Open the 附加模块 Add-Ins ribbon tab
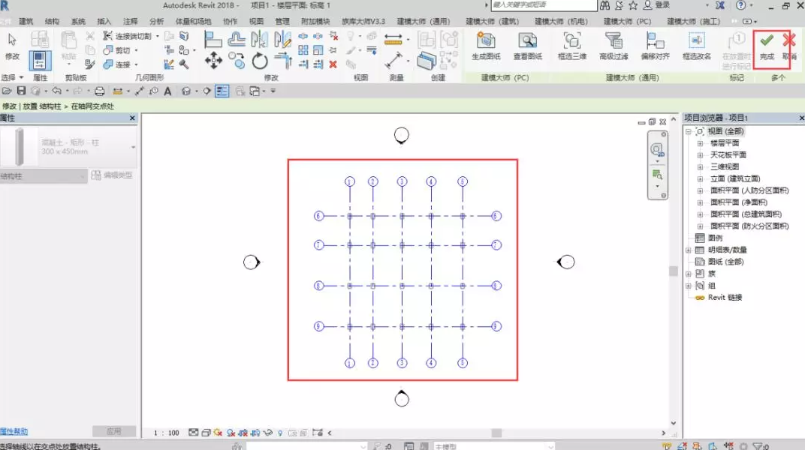 [315, 21]
